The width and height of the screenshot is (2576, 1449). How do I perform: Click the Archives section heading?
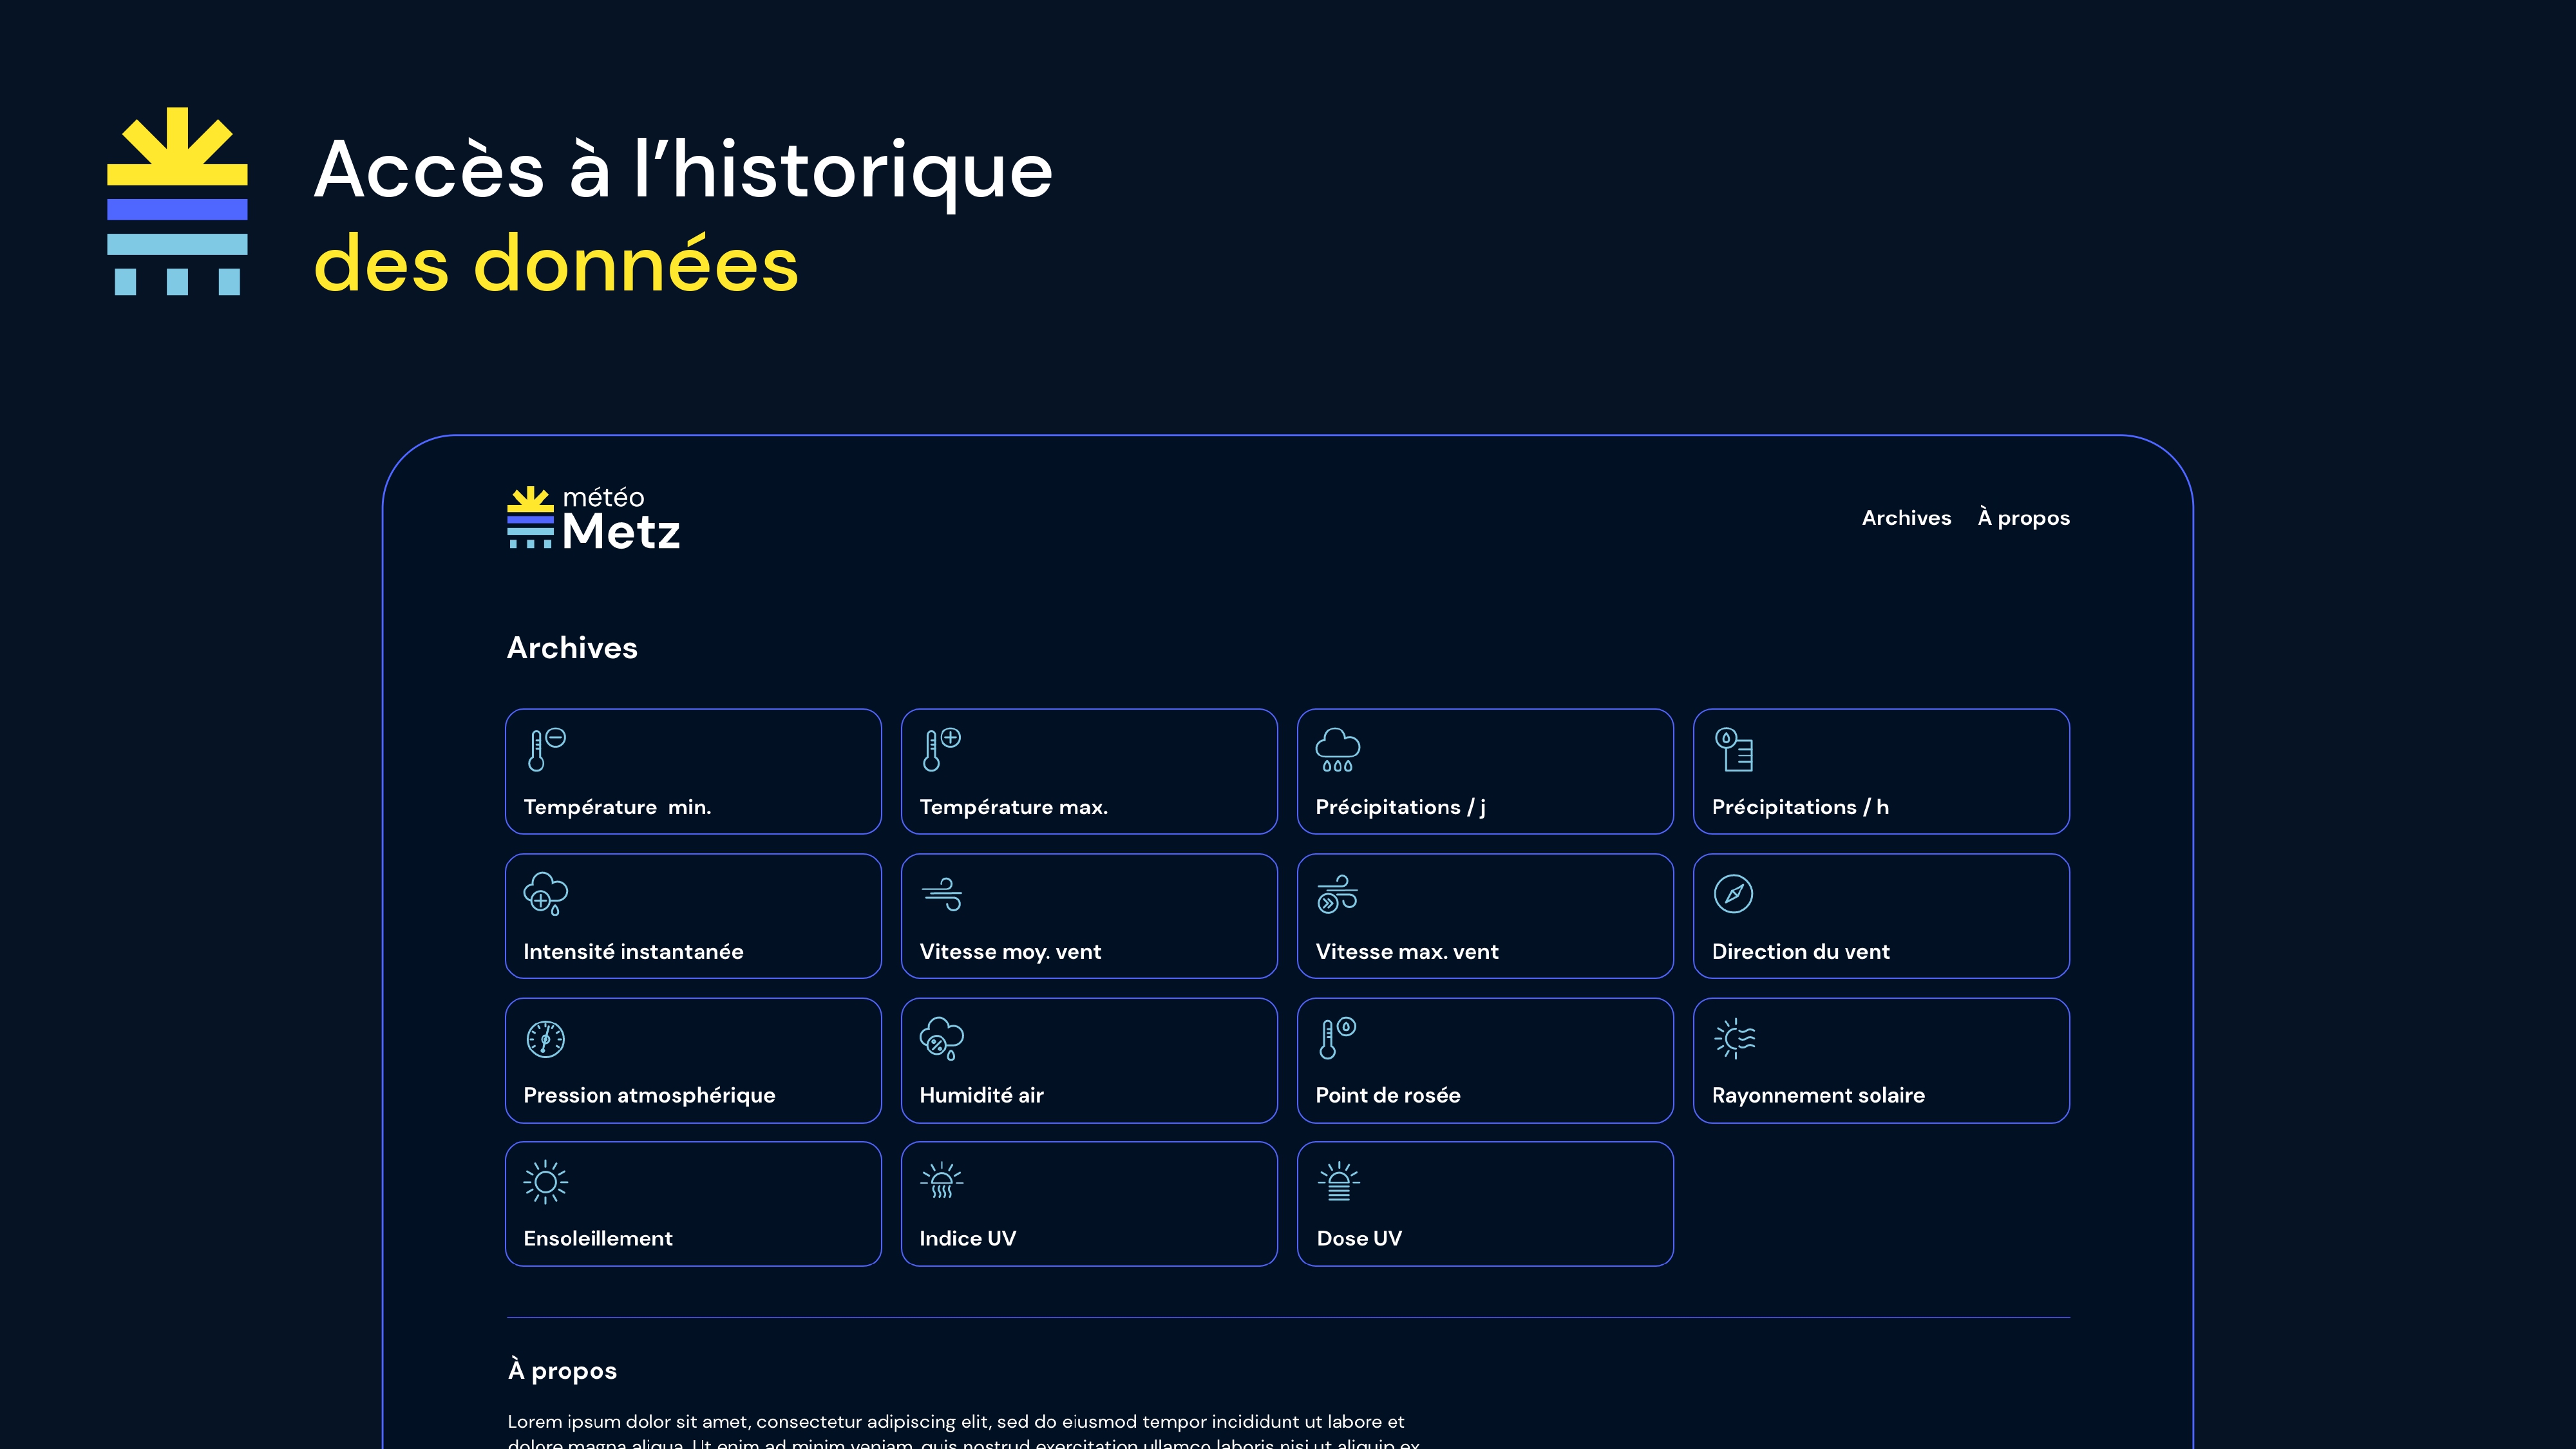coord(572,648)
